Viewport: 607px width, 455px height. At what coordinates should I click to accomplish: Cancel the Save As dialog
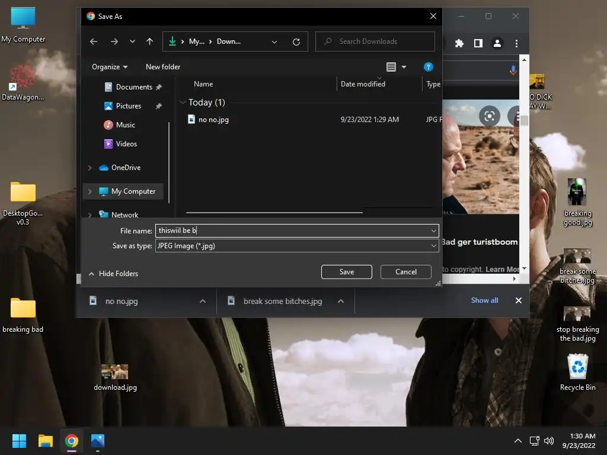pos(405,272)
